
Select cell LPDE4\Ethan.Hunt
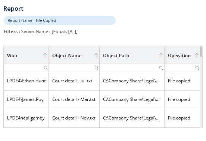coord(26,81)
